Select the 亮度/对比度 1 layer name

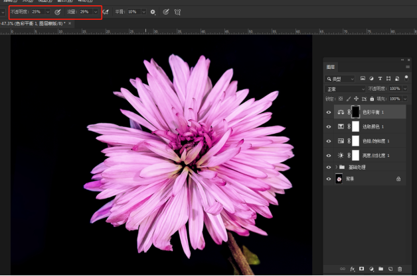point(376,156)
